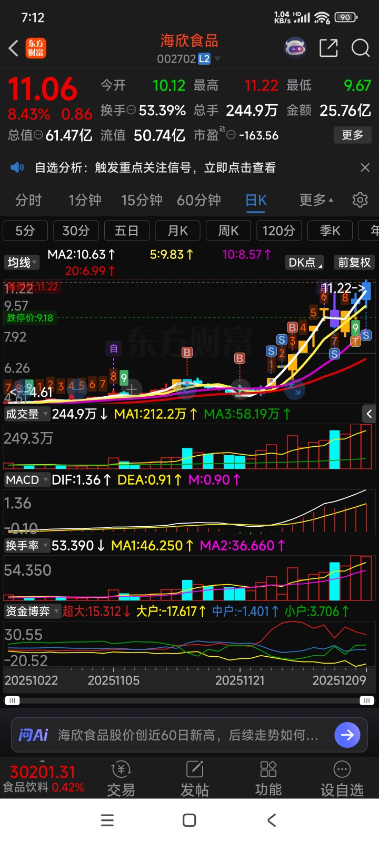Tap the purple 自 marker on chart
This screenshot has height=842, width=379.
tap(114, 348)
